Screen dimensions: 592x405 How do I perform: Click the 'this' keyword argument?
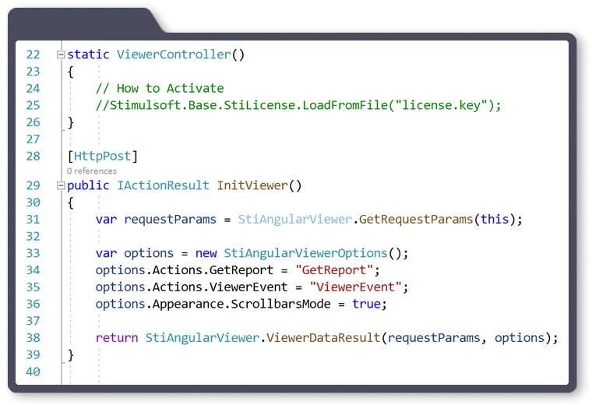(x=495, y=220)
